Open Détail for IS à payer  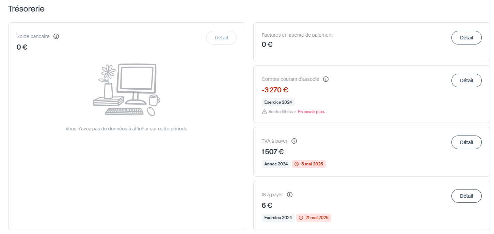466,196
